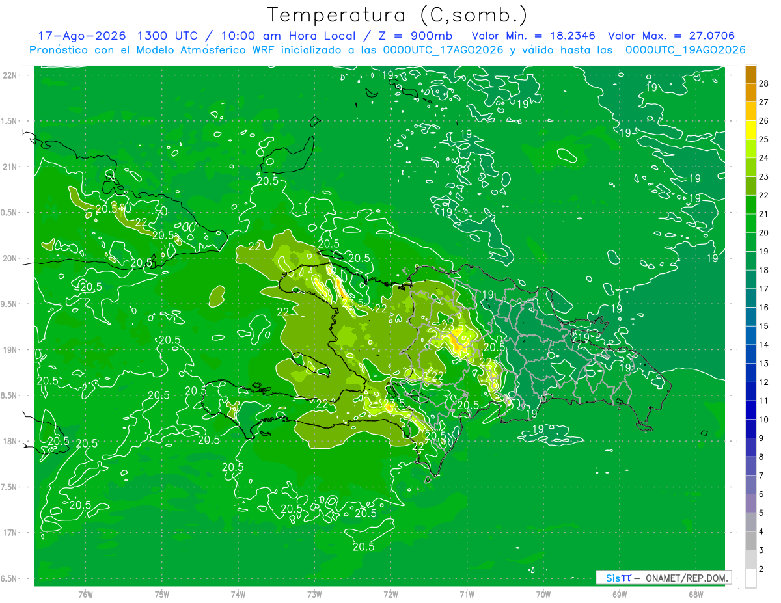The width and height of the screenshot is (781, 603).
Task: Click the "20N" latitude axis label
Action: coord(10,258)
